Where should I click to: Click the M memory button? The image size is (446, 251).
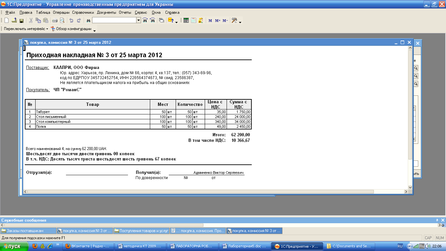click(x=210, y=21)
